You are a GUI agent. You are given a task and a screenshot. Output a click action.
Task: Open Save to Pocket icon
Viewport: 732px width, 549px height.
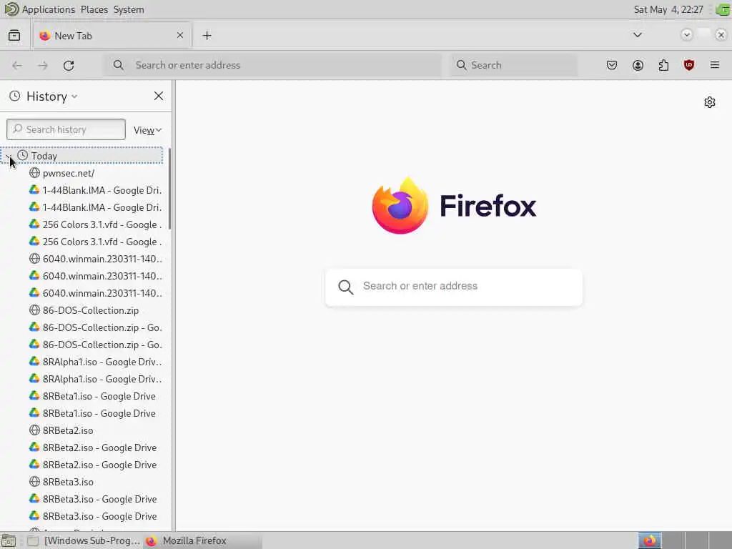[612, 65]
